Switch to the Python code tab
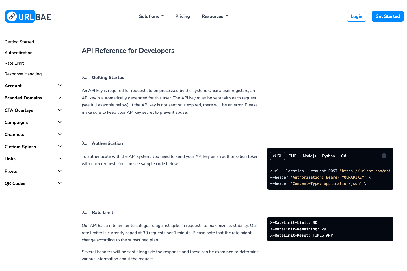 [328, 156]
